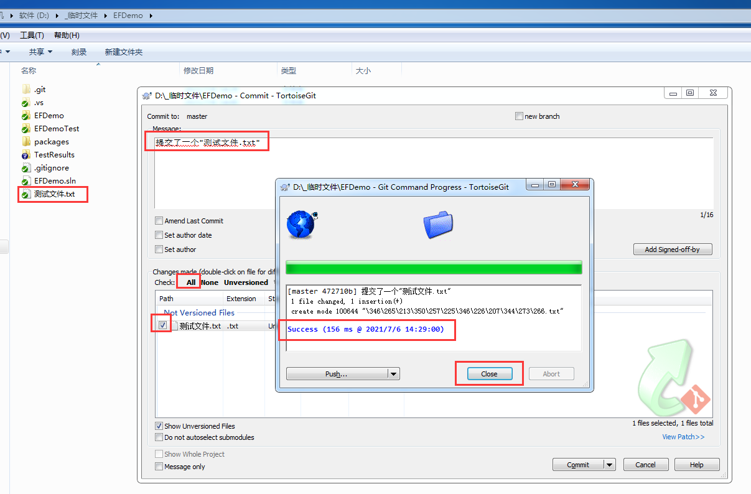Click the None check link
The width and height of the screenshot is (751, 494).
[x=210, y=282]
